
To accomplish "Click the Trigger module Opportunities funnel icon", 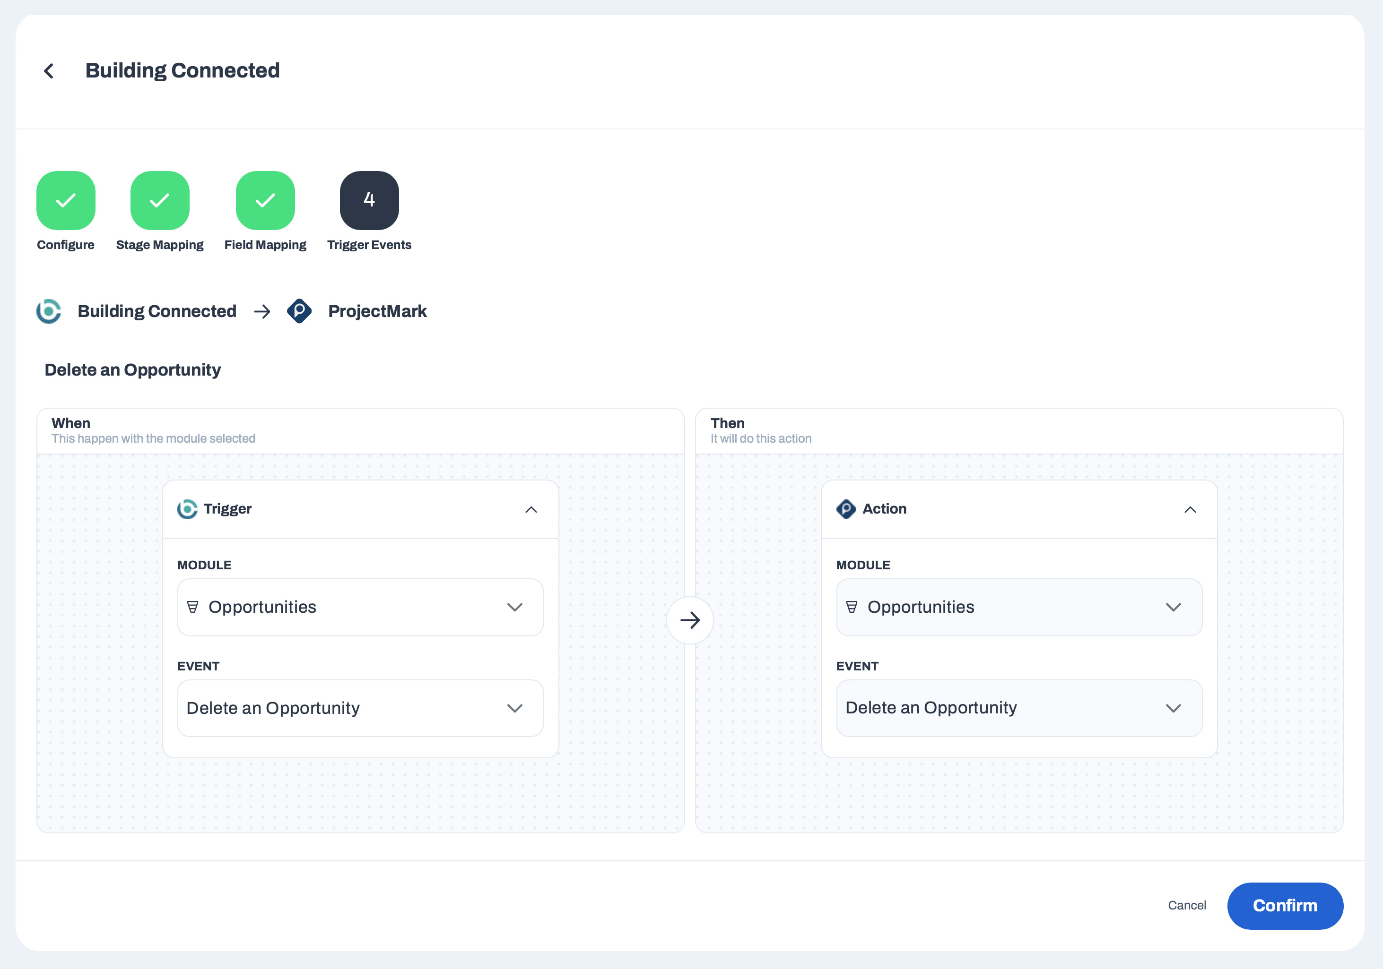I will pos(193,607).
